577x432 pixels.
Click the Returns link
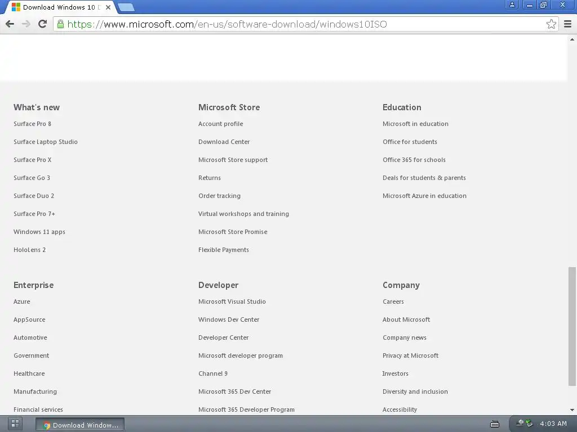coord(210,178)
